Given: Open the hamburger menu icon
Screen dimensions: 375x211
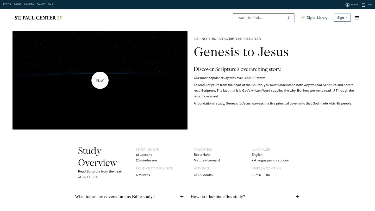Looking at the screenshot, I should click(x=357, y=18).
